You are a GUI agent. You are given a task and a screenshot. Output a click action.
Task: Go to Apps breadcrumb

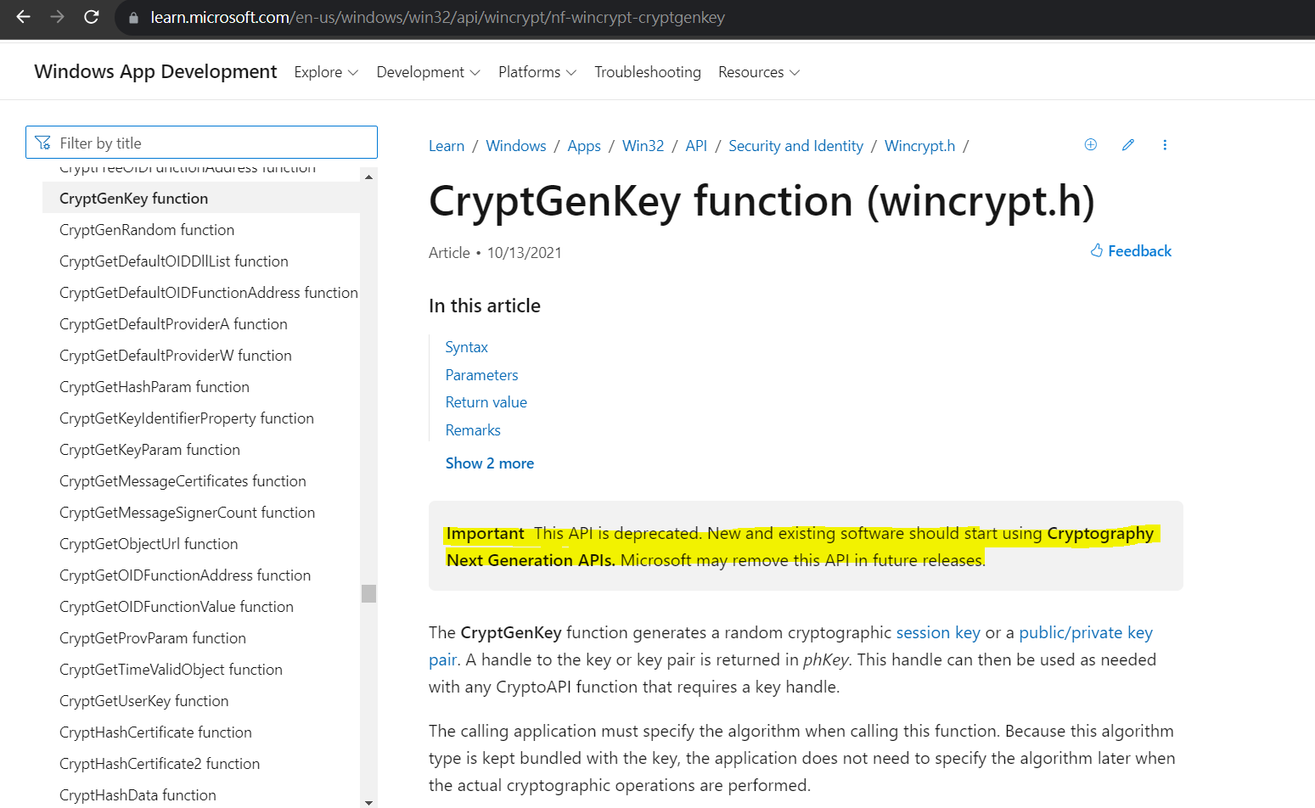[584, 146]
